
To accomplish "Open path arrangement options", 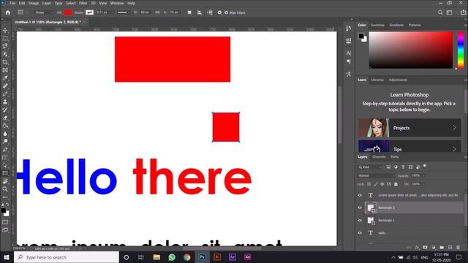I will coord(210,12).
